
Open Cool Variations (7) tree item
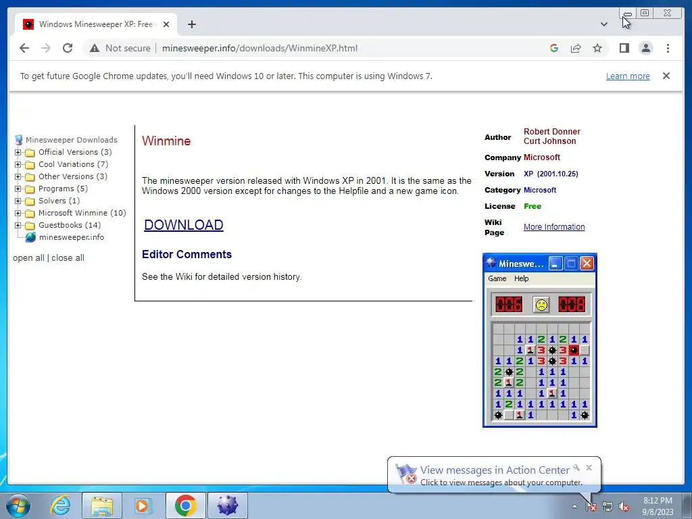(73, 164)
